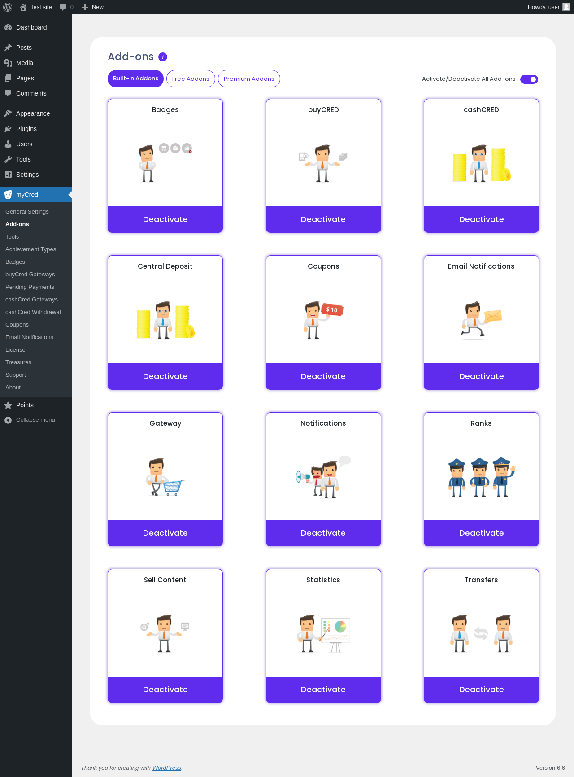Click the Gateway shopping cart illustration

(165, 477)
